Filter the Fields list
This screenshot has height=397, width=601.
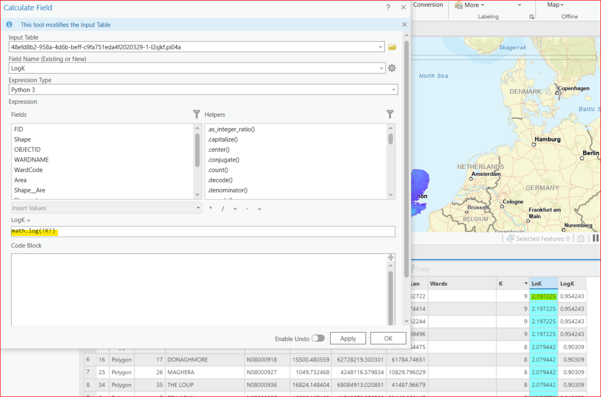tap(196, 114)
